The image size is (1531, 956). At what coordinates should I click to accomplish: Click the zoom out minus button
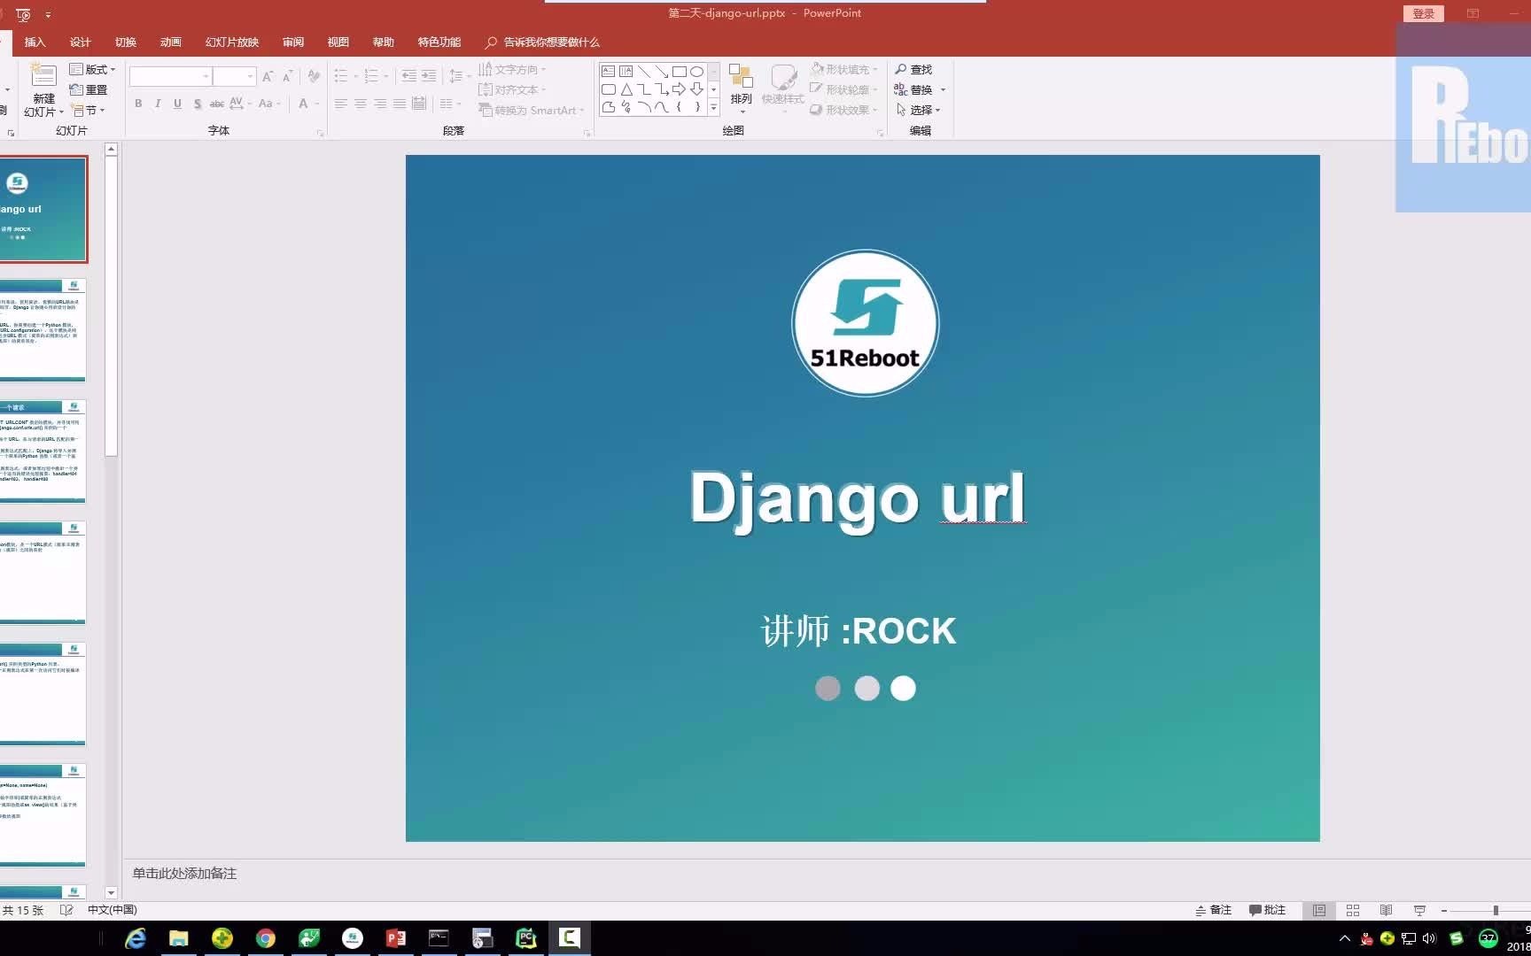[1444, 910]
